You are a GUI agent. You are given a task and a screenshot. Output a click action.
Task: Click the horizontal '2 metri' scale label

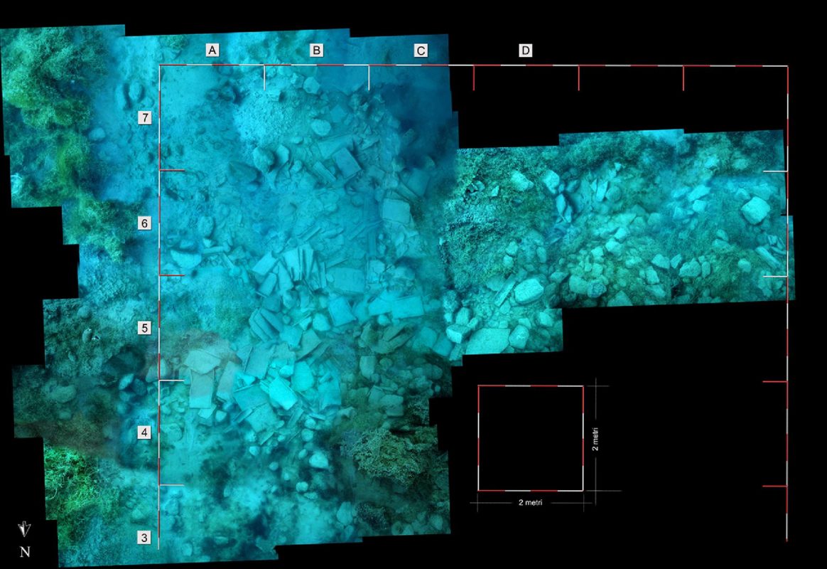(x=530, y=502)
